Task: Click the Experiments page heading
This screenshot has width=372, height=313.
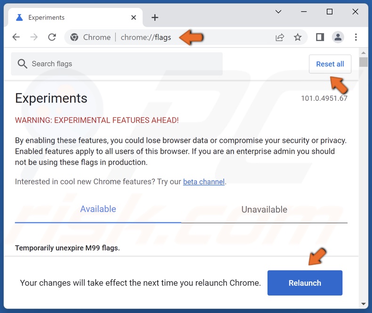Action: (x=51, y=98)
